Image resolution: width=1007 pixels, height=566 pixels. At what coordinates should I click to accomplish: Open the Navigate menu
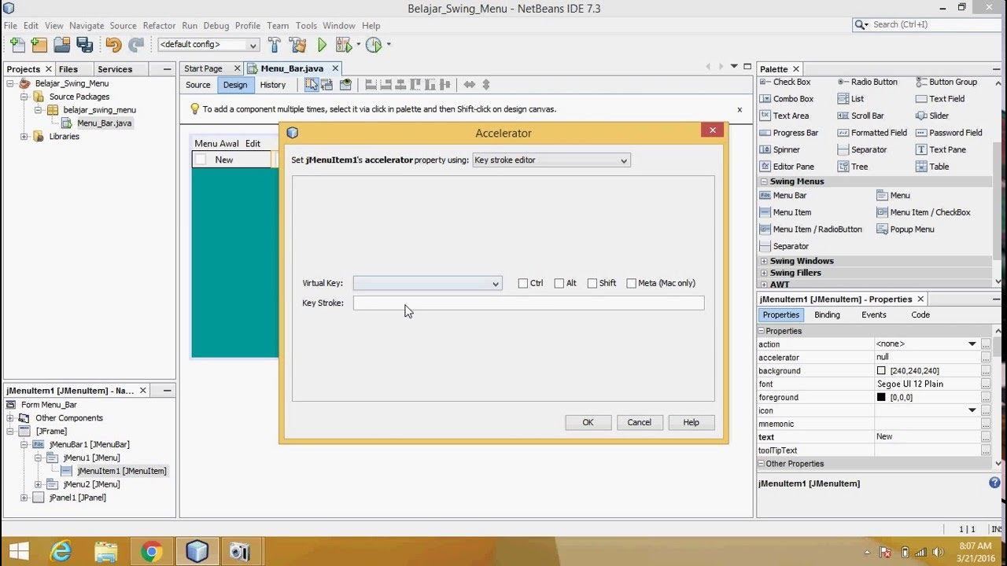coord(87,26)
